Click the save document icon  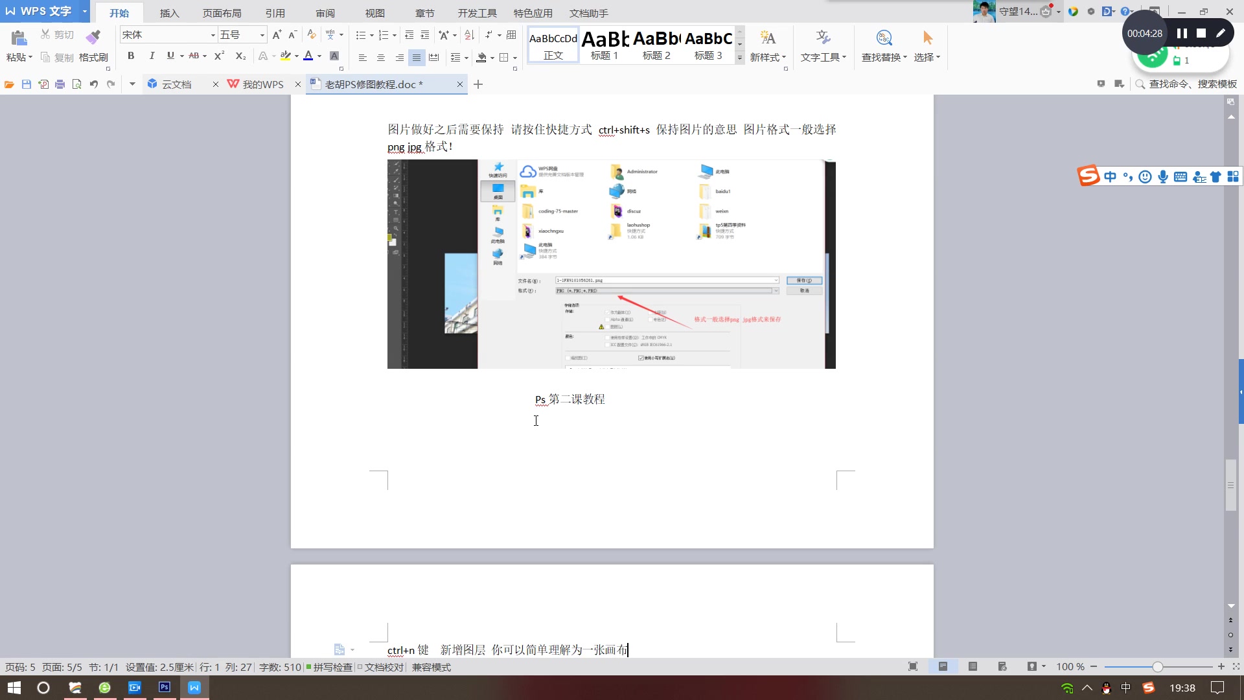tap(27, 84)
